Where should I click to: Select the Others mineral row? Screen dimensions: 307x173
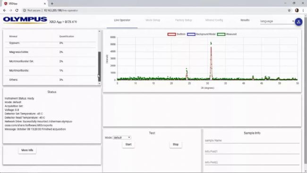[x=51, y=80]
